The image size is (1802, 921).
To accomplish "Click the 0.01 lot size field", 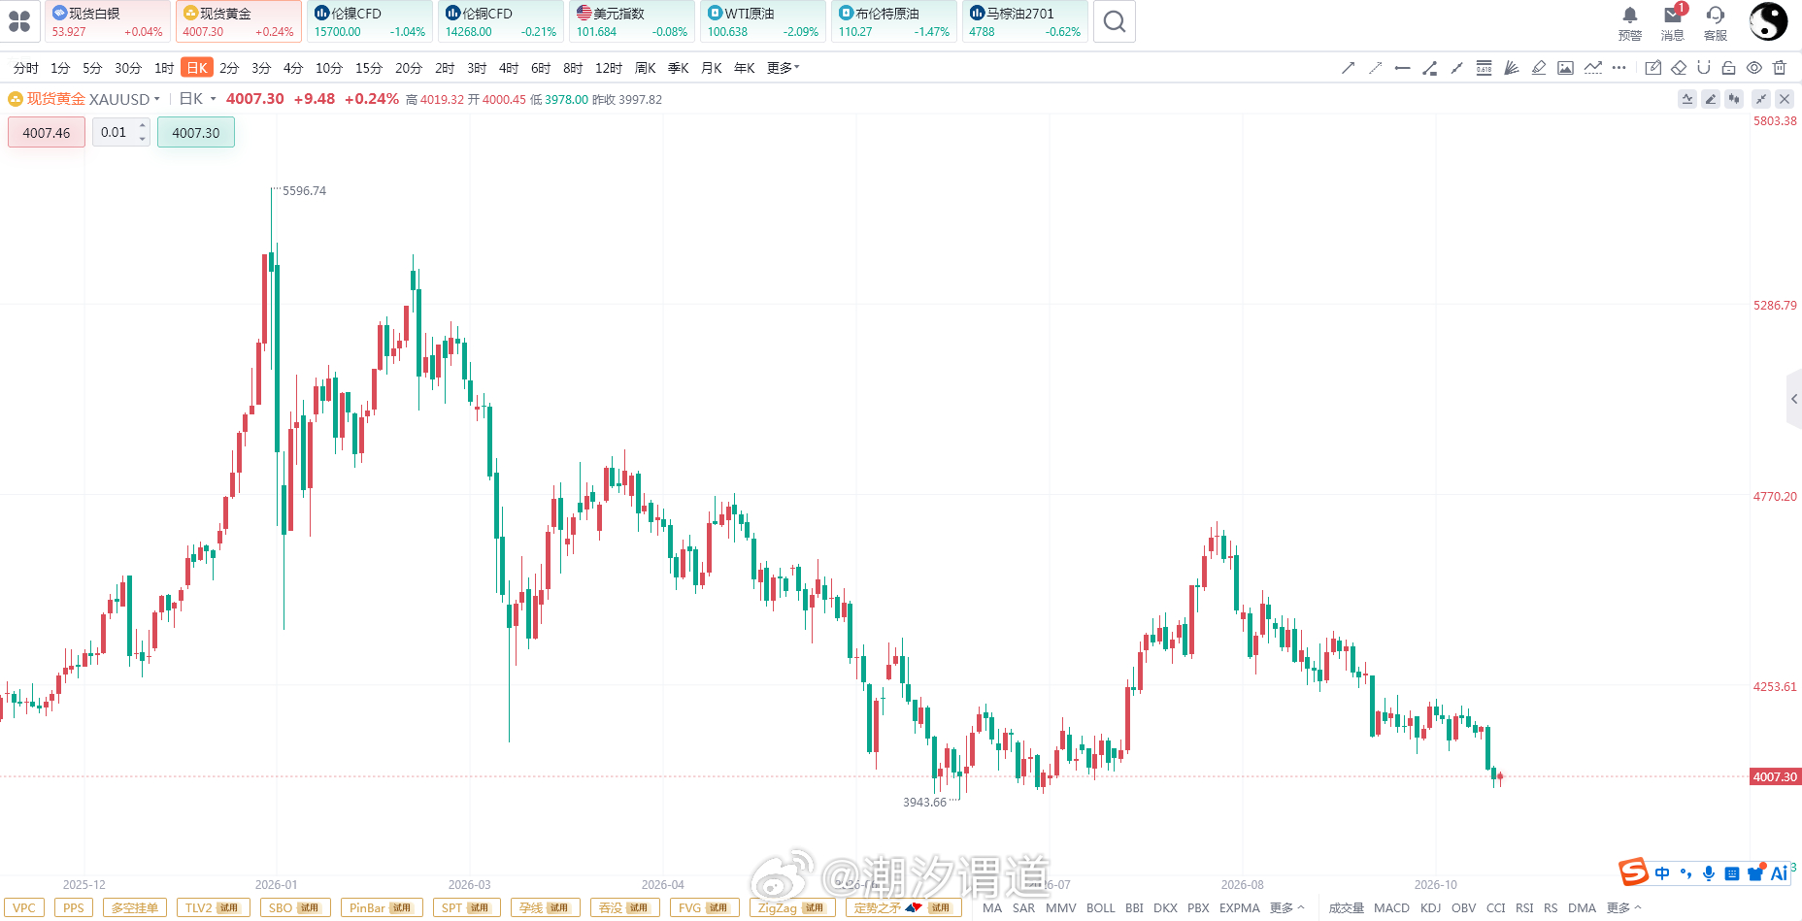I will (x=115, y=133).
